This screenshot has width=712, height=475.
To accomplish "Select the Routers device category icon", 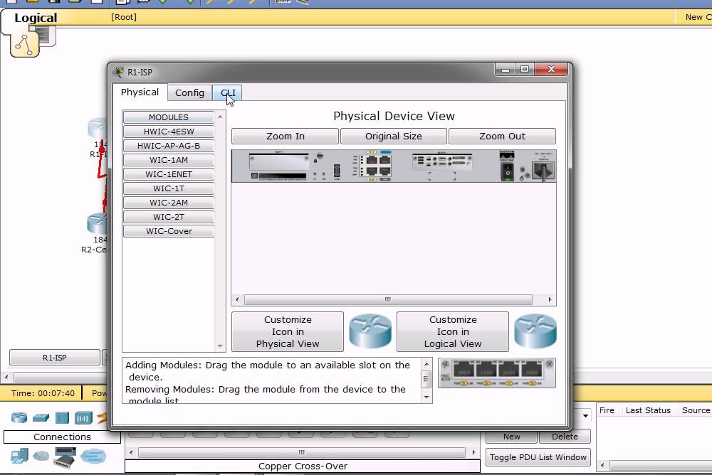I will [19, 417].
